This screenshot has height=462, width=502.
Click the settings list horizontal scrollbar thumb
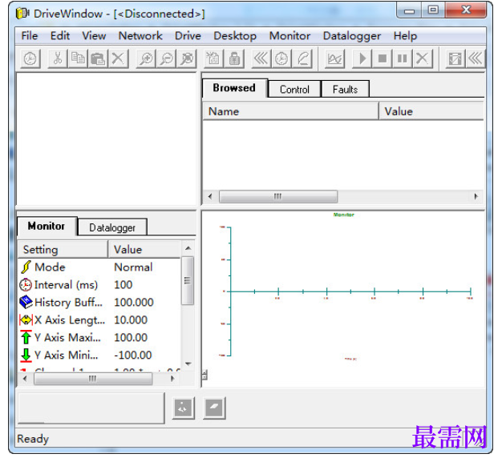[93, 379]
